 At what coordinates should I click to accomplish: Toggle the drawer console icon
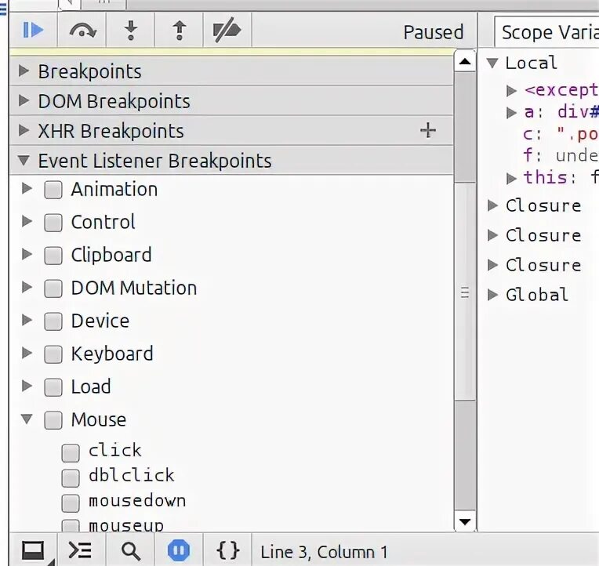[33, 551]
